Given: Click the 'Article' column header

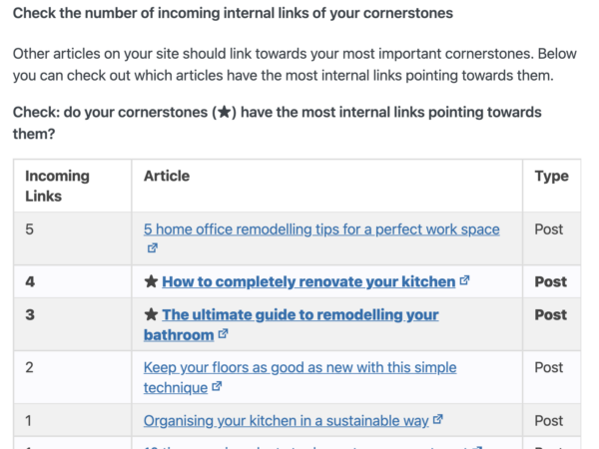Looking at the screenshot, I should click(167, 176).
